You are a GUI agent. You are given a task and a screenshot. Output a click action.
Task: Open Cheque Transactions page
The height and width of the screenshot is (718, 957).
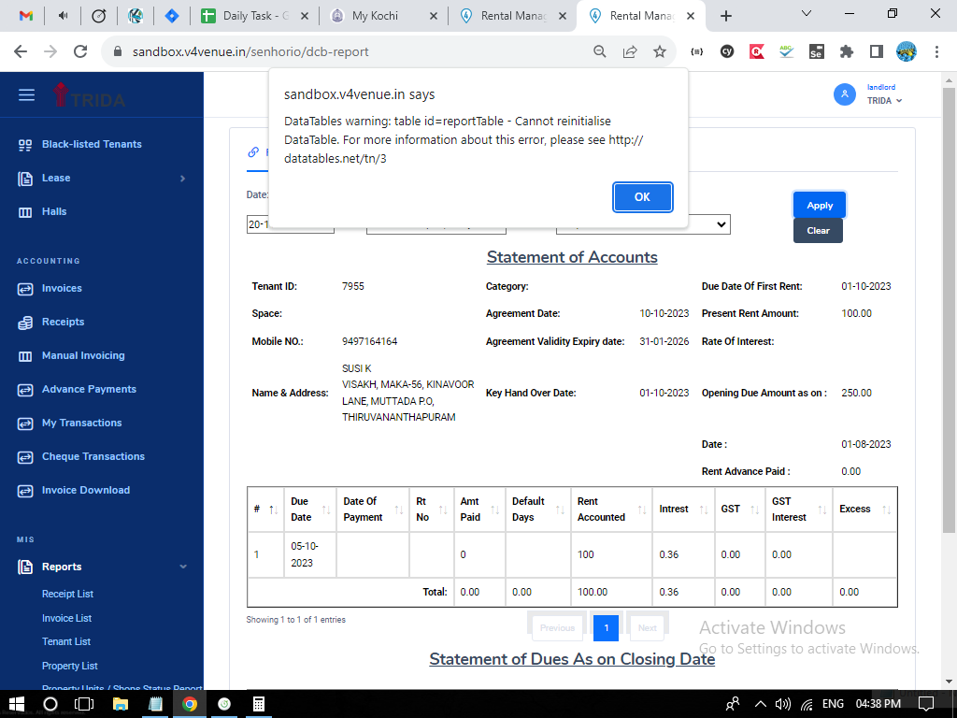click(x=93, y=456)
